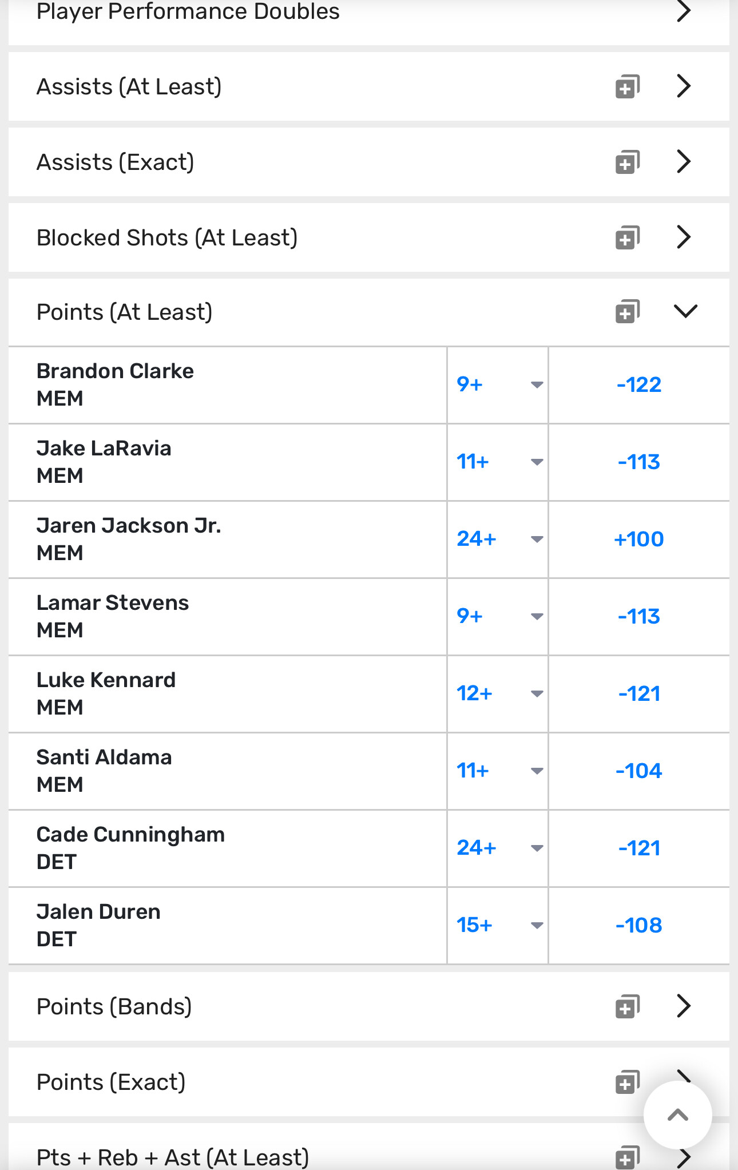
Task: Click the plus icon beside Points (Exact)
Action: (x=627, y=1082)
